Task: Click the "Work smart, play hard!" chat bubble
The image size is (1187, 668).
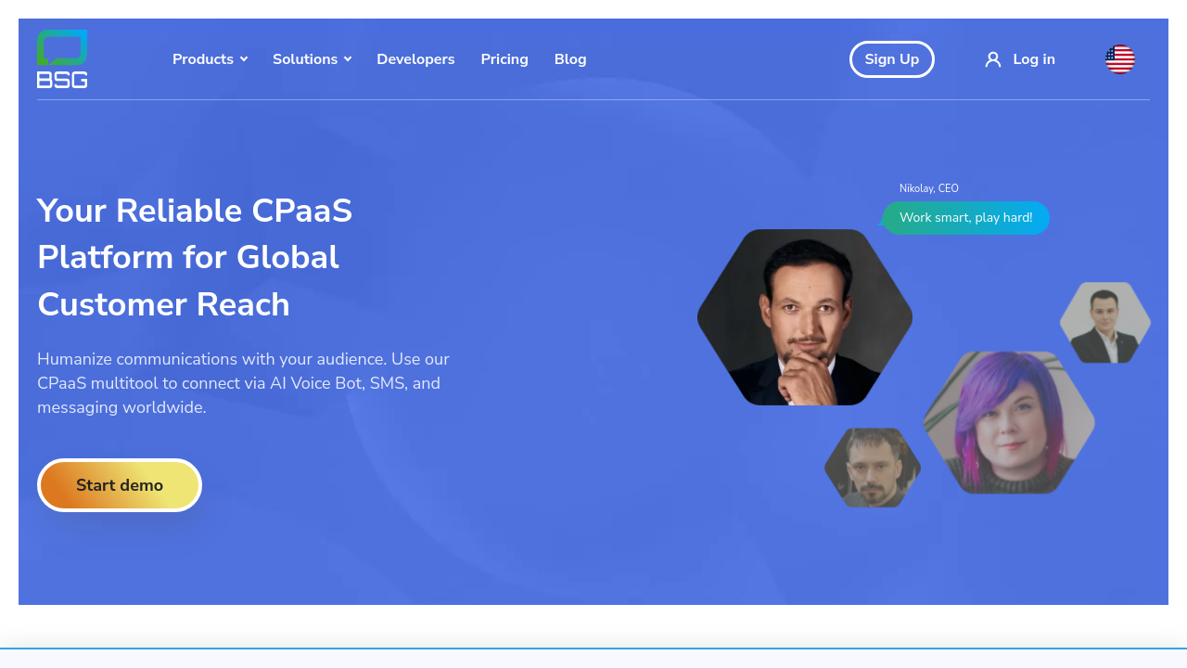Action: click(x=965, y=218)
